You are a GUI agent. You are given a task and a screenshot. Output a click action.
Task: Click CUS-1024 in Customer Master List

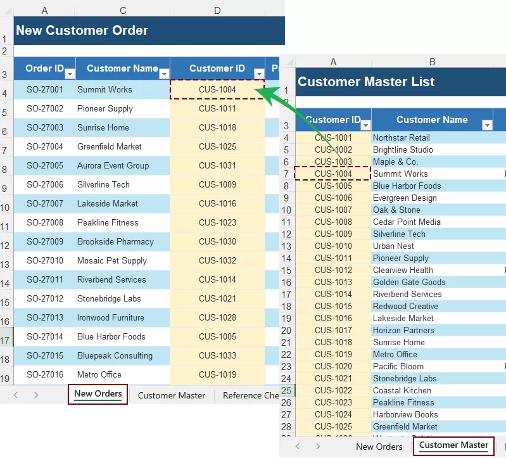pos(333,414)
